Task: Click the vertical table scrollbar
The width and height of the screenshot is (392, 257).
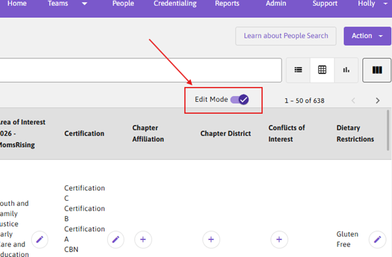Action: pyautogui.click(x=388, y=130)
